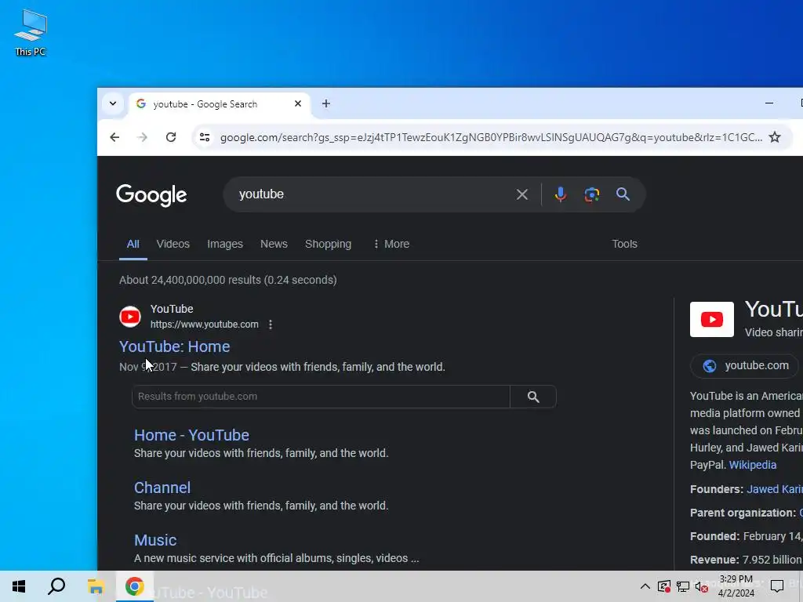Screen dimensions: 803x602
Task: Click YouTube favicon in first result
Action: pyautogui.click(x=130, y=317)
